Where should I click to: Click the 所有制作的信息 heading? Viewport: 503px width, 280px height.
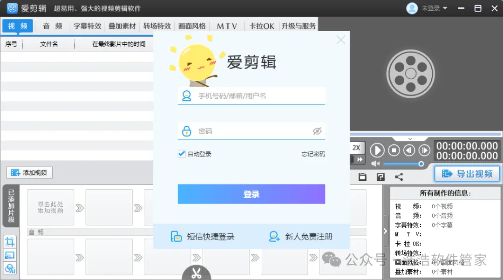(x=446, y=193)
